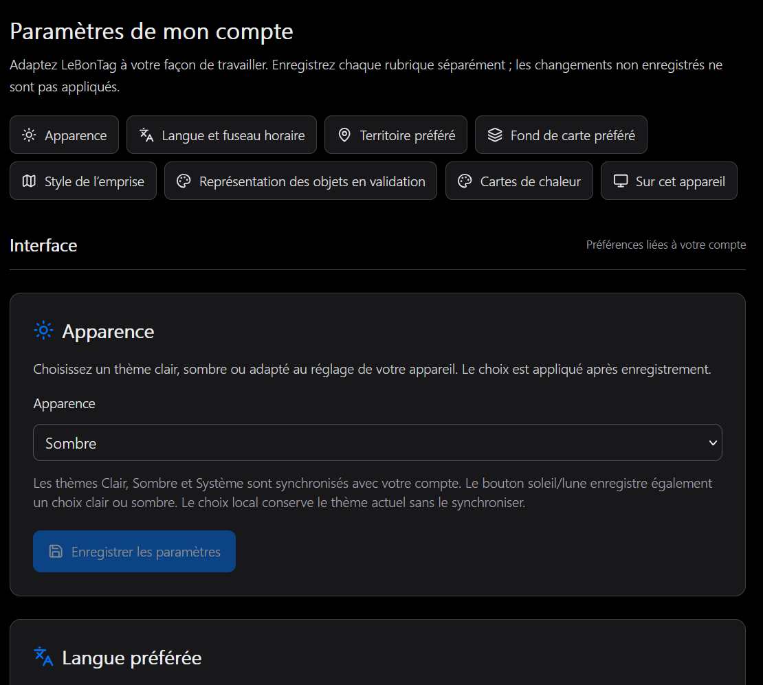Image resolution: width=763 pixels, height=685 pixels.
Task: Click the map icon in Style de l'emprise chip
Action: pos(29,181)
